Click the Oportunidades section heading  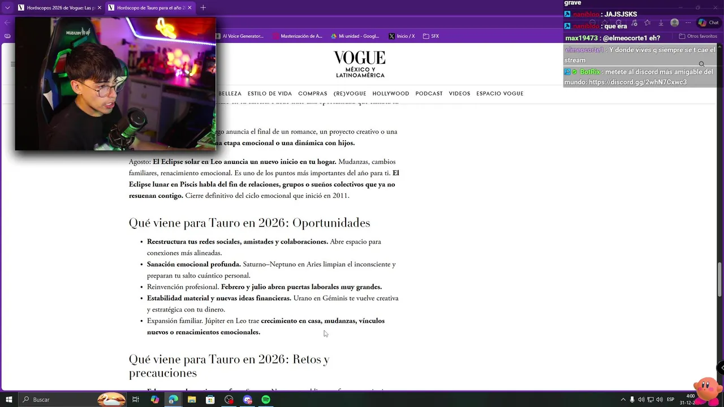(249, 223)
